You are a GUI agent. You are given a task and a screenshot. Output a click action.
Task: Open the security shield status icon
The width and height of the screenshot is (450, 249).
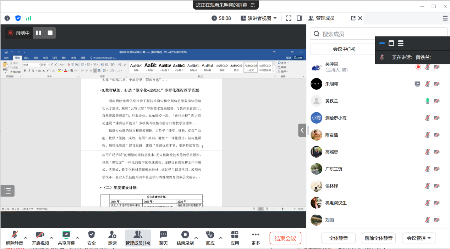pos(18,18)
